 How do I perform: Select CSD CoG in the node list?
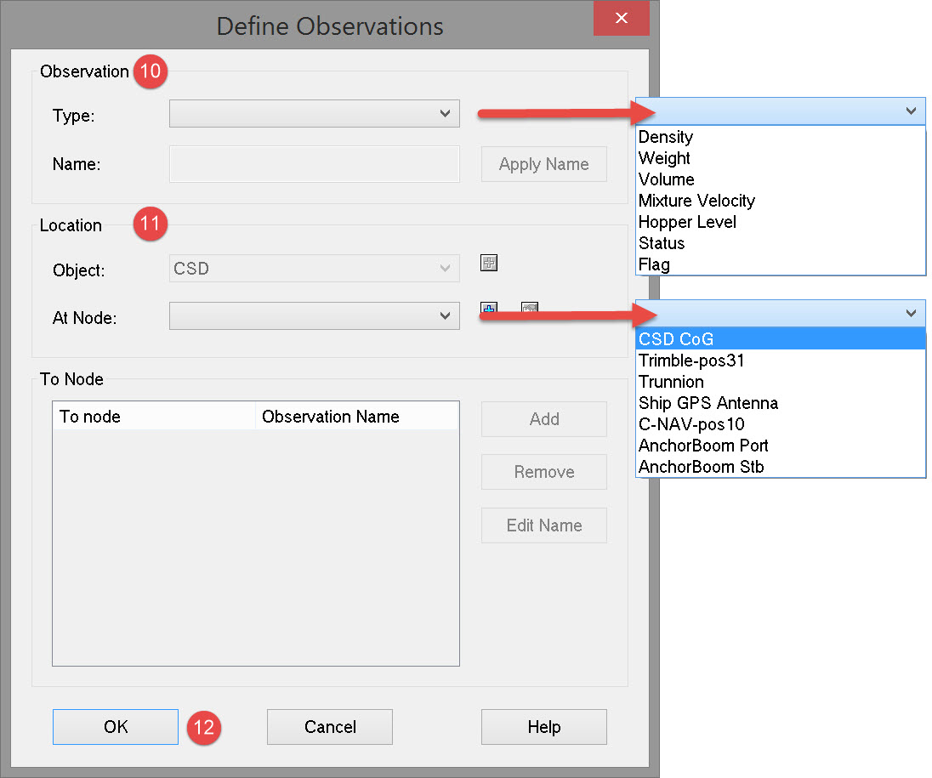click(x=781, y=338)
